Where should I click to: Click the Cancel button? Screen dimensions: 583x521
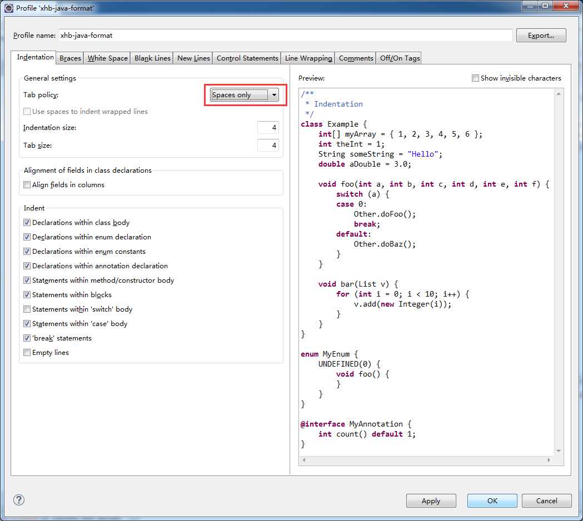[x=546, y=500]
